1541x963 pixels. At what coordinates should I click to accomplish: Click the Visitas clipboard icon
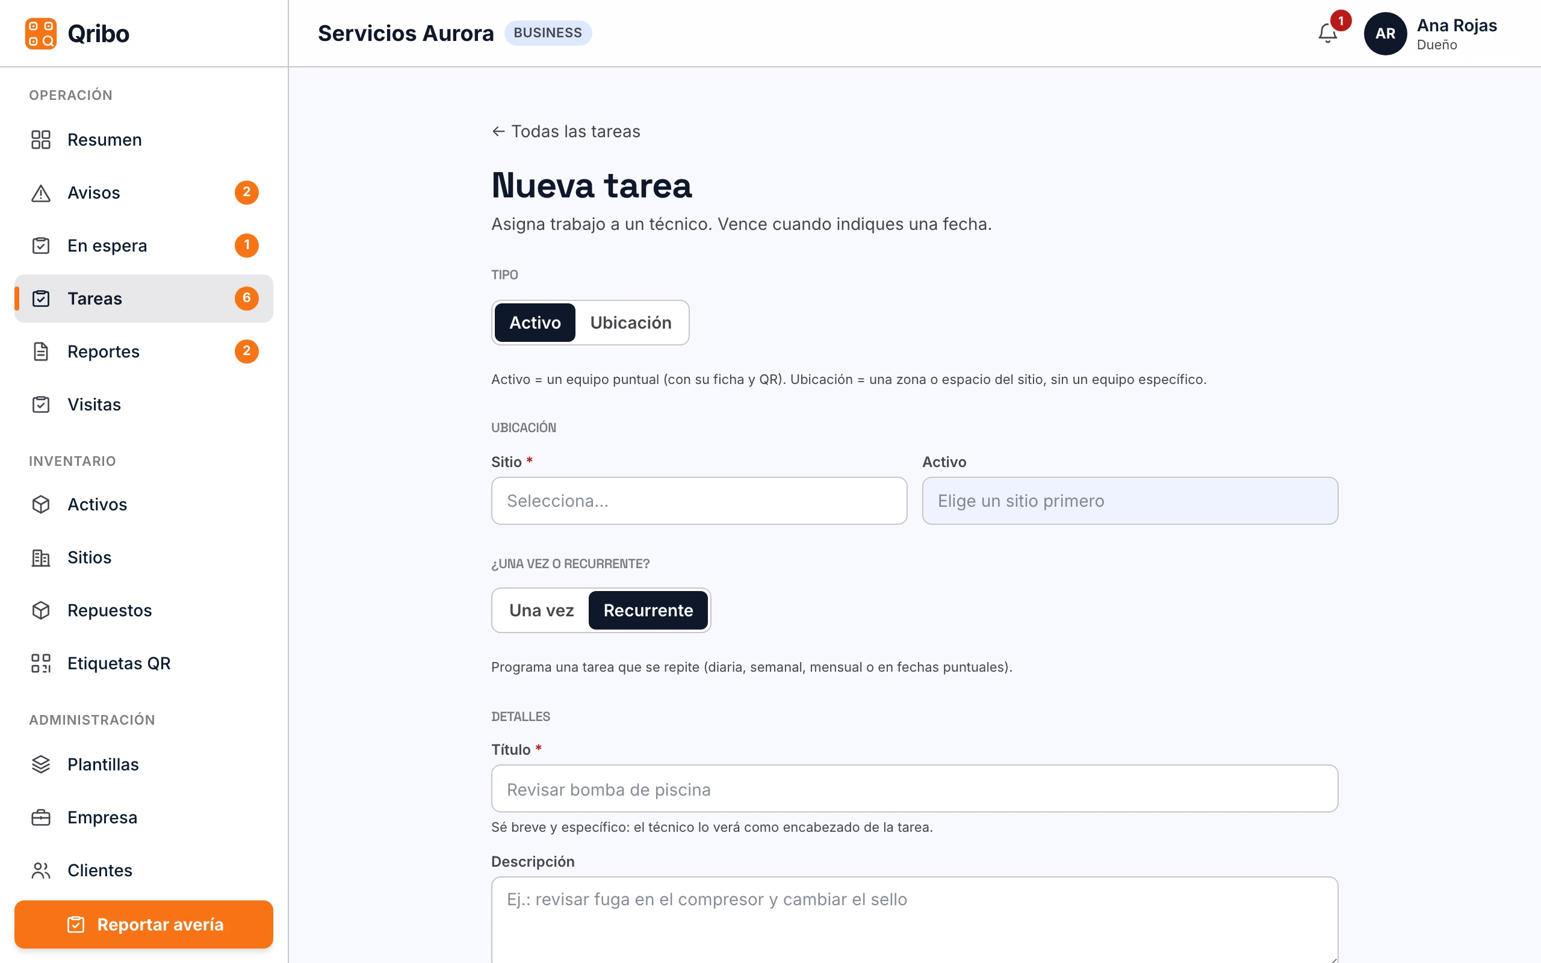(41, 404)
